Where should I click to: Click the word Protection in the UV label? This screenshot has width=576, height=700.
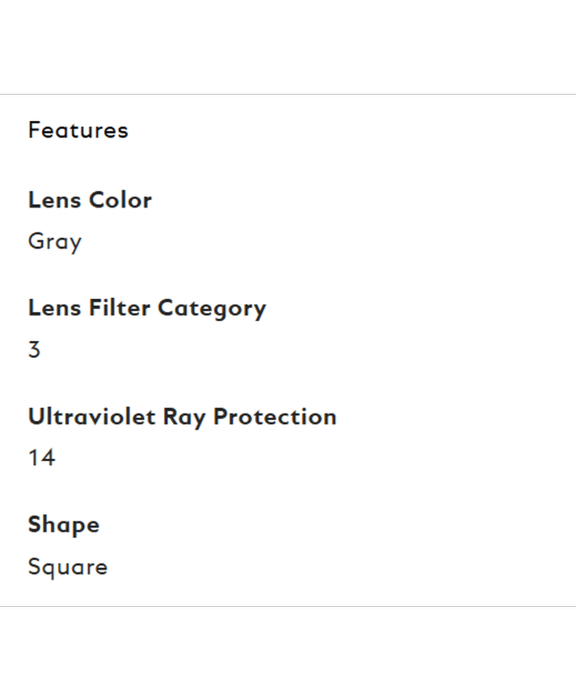[275, 417]
